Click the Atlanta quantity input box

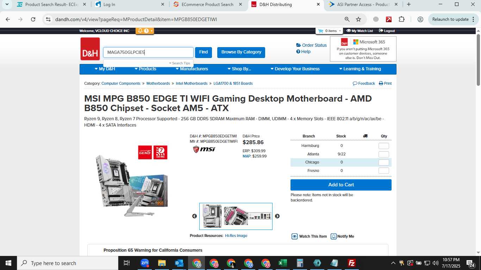pos(383,154)
